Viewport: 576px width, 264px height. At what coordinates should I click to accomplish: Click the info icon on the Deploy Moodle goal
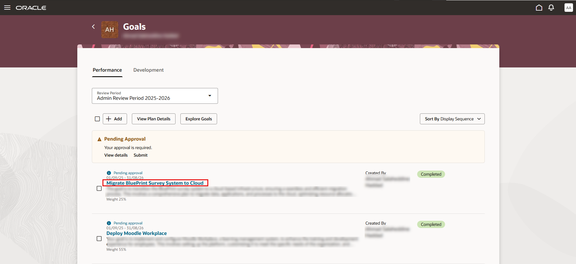coord(109,223)
